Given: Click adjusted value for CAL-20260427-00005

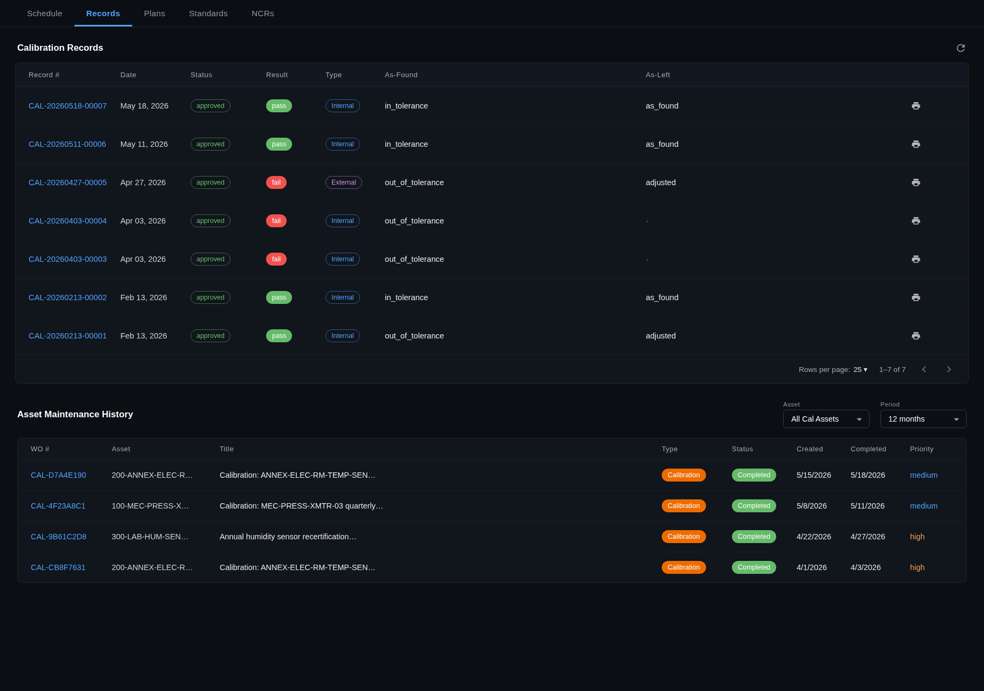Looking at the screenshot, I should pyautogui.click(x=661, y=182).
